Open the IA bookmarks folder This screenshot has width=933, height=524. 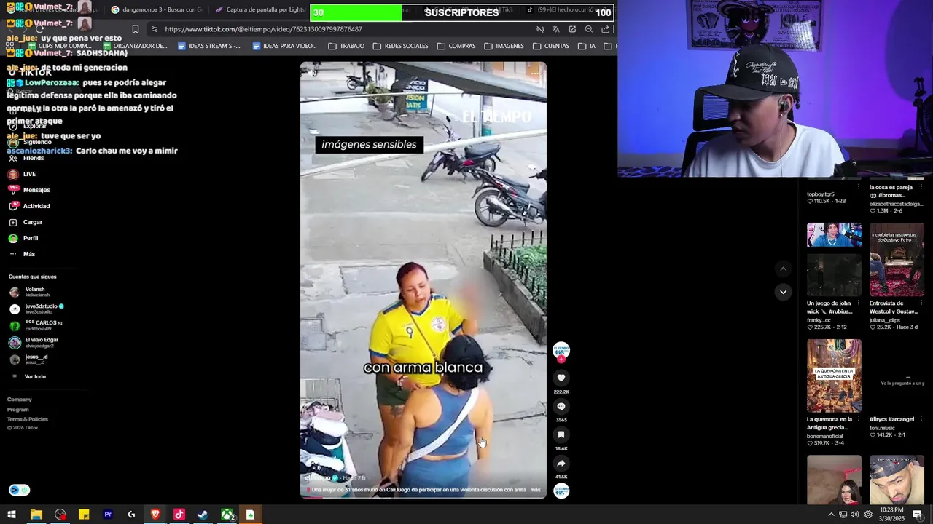(587, 46)
